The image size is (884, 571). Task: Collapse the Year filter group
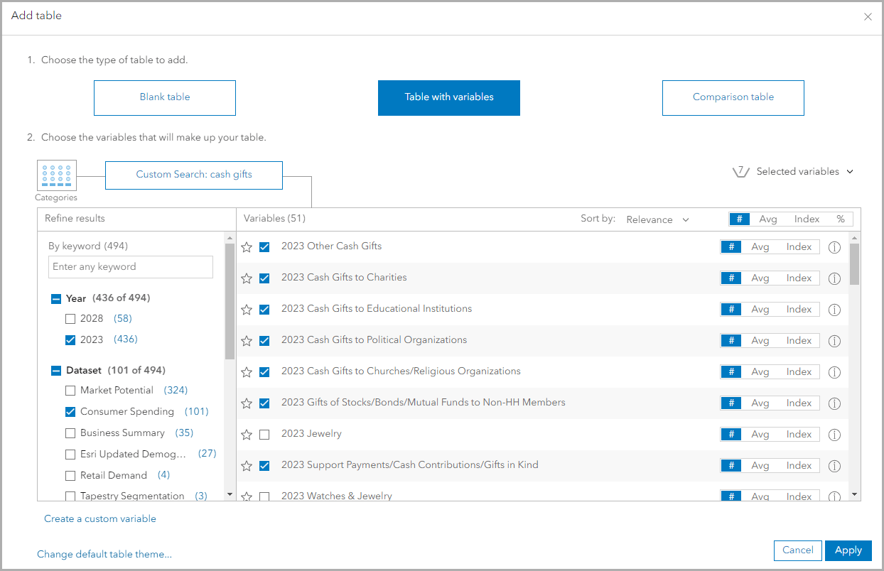[x=56, y=299]
